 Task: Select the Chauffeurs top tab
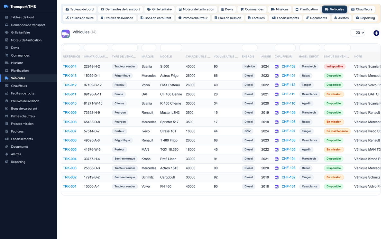tap(361, 9)
